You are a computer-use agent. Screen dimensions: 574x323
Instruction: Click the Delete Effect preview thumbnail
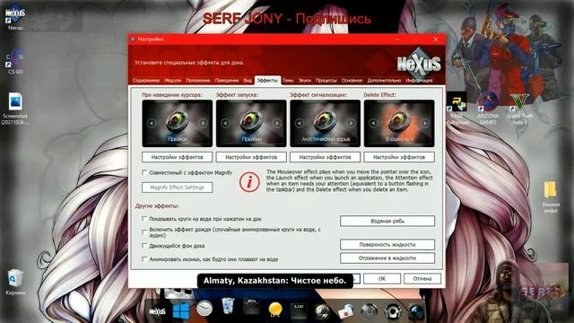tap(399, 124)
